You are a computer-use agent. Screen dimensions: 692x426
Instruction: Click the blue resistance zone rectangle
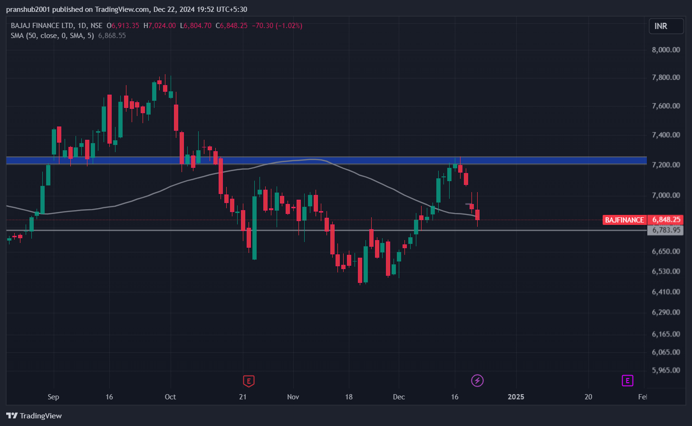point(326,160)
